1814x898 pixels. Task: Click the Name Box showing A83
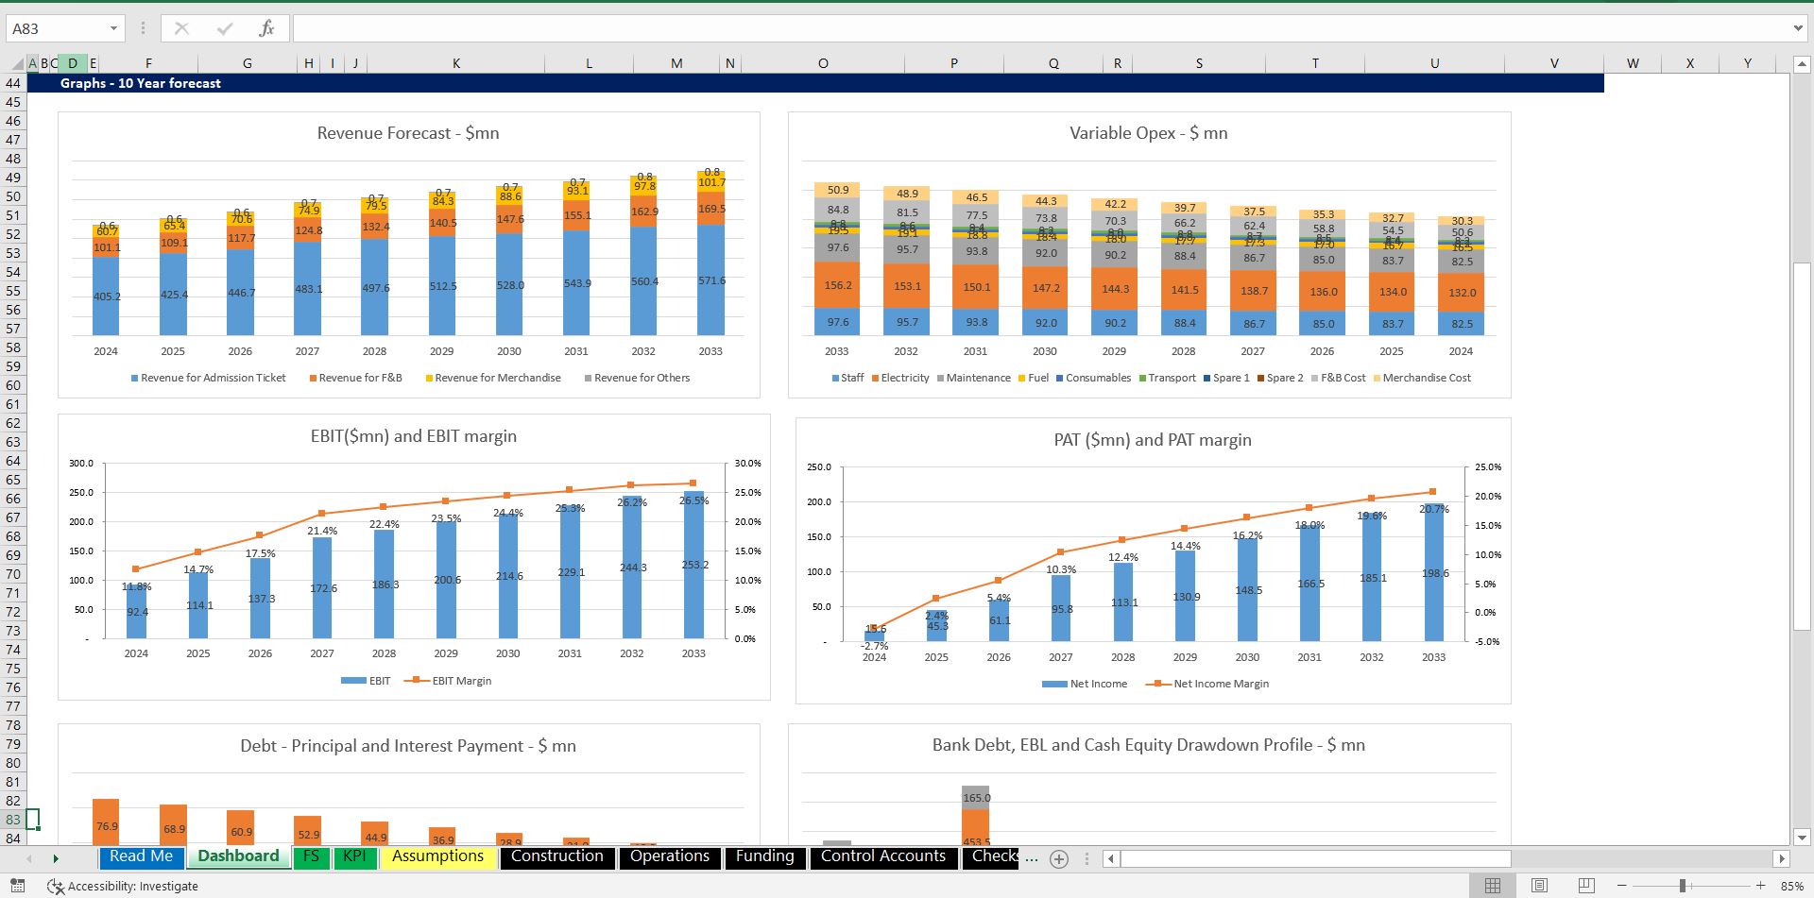point(55,28)
